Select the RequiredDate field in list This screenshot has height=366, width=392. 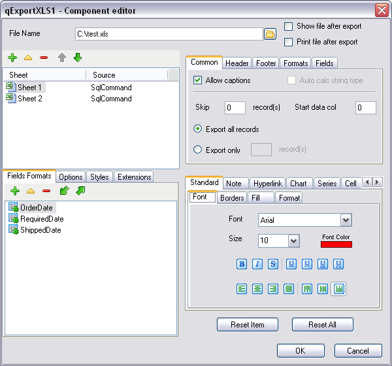(x=42, y=219)
